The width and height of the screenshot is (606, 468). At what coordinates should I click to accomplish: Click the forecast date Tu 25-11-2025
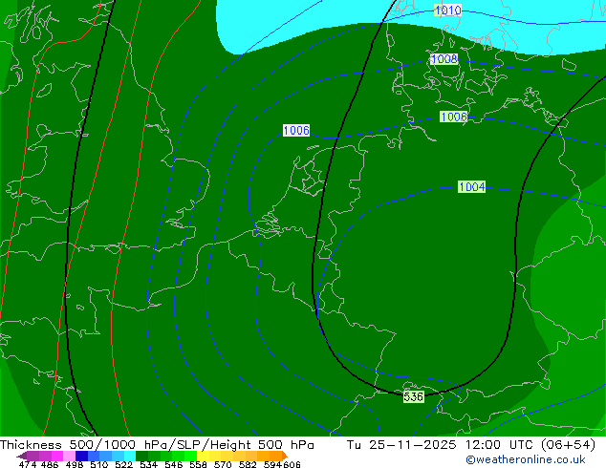(401, 445)
